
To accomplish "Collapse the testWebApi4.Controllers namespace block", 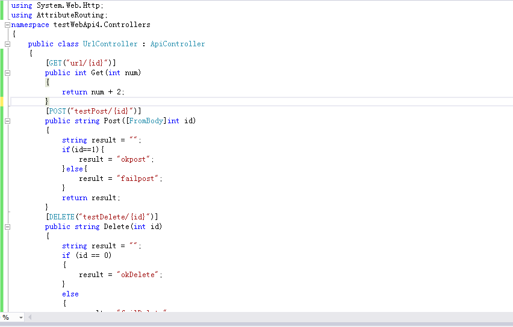I will [x=7, y=25].
